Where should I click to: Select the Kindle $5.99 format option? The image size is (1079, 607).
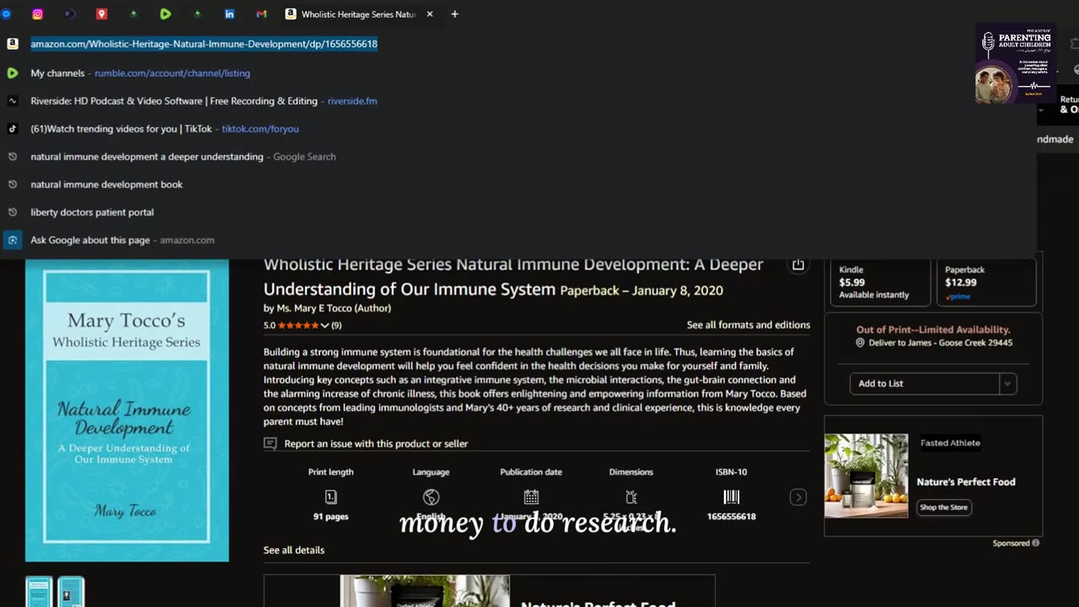coord(880,282)
